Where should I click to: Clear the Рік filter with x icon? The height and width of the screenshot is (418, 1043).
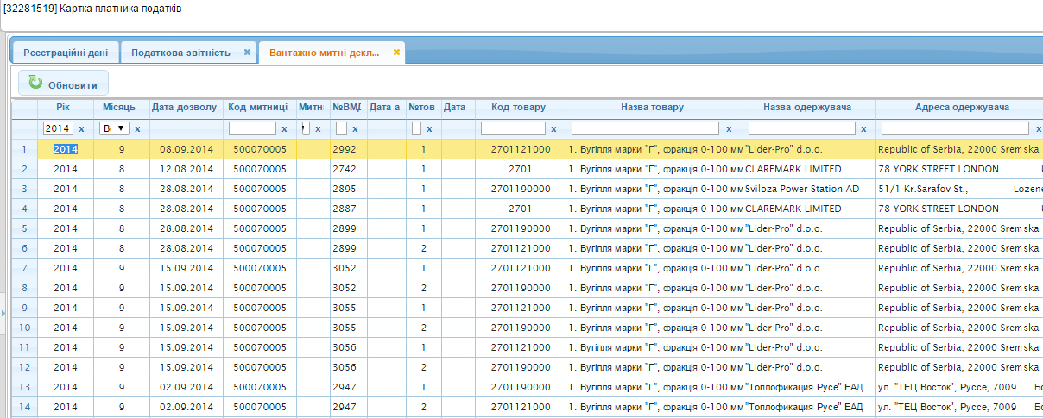82,128
